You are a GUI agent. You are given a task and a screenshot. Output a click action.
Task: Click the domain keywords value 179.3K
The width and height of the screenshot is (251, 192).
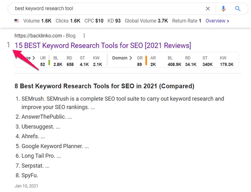tap(227, 64)
